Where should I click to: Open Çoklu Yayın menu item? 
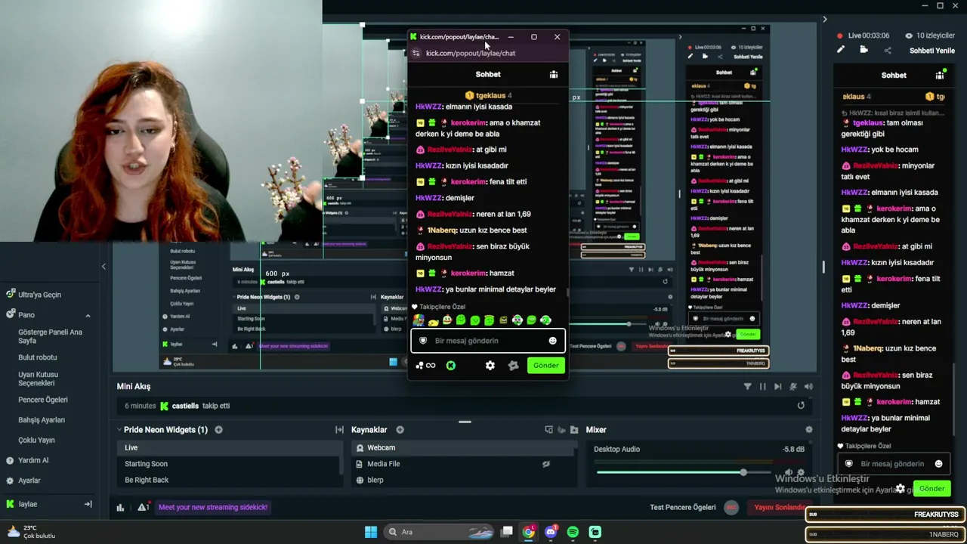(x=36, y=440)
